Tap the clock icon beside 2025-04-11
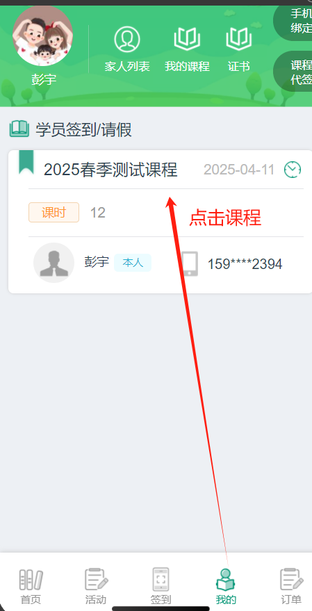Viewport: 312px width, 611px height. tap(293, 170)
